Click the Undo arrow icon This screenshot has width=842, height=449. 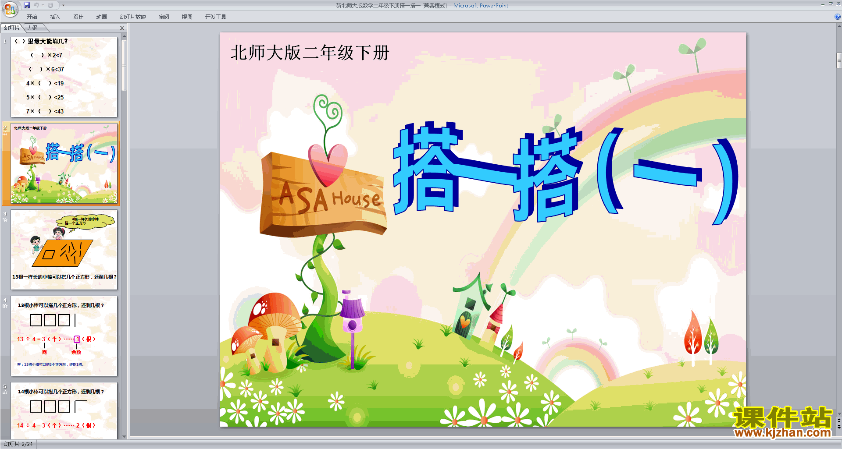36,5
